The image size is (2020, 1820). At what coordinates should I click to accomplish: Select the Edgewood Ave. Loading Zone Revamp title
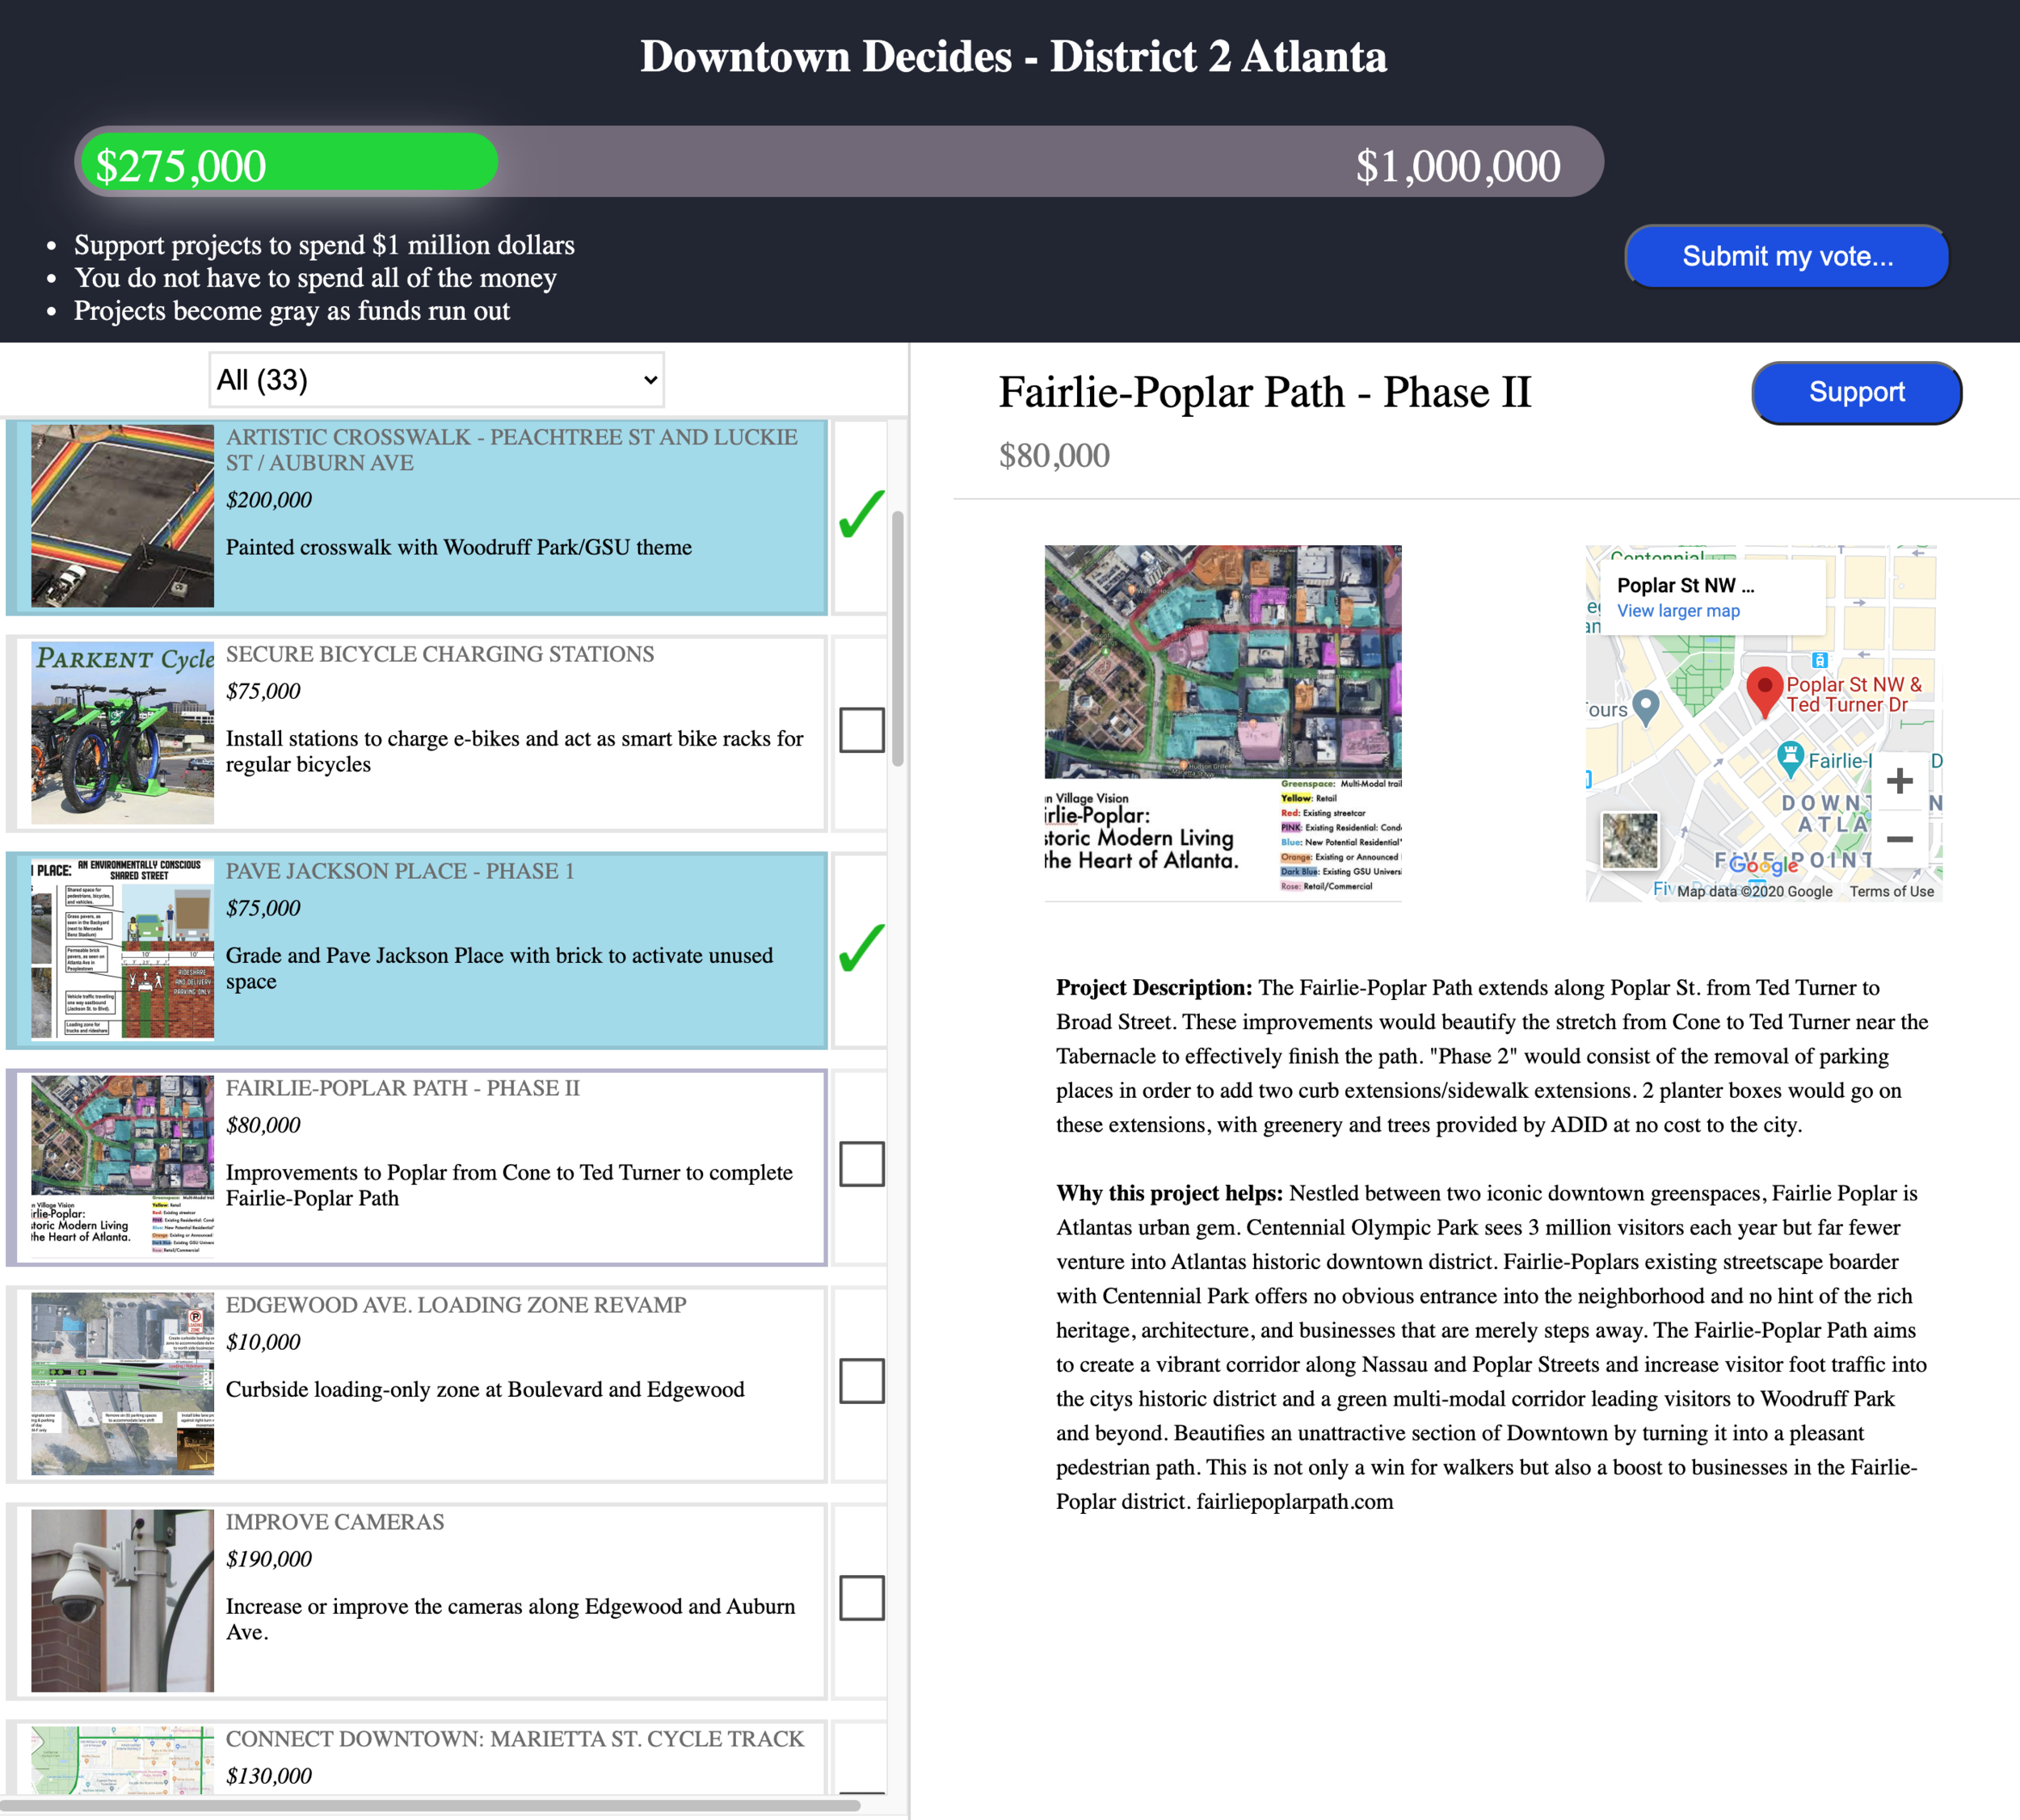click(456, 1305)
